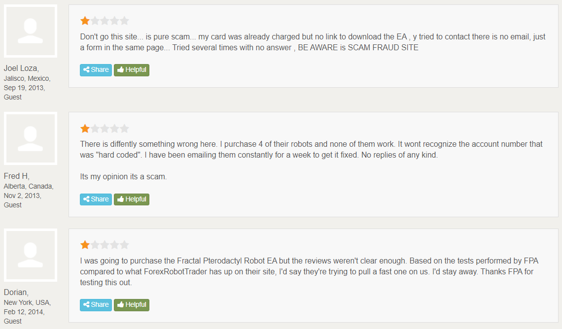Open reviewer name Fred H
The width and height of the screenshot is (562, 329).
pos(16,176)
